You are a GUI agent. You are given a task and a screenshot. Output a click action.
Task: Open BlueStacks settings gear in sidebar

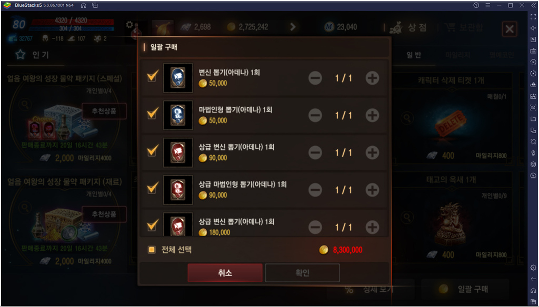[x=533, y=268]
